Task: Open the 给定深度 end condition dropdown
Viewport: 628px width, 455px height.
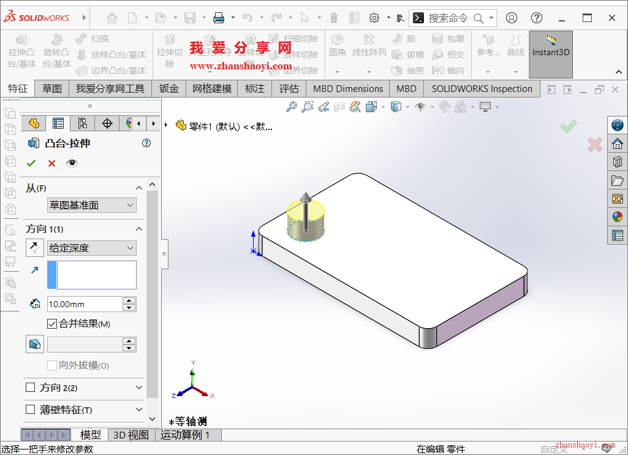Action: [91, 248]
